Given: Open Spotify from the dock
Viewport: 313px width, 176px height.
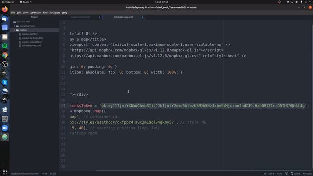Looking at the screenshot, I should coord(5,45).
